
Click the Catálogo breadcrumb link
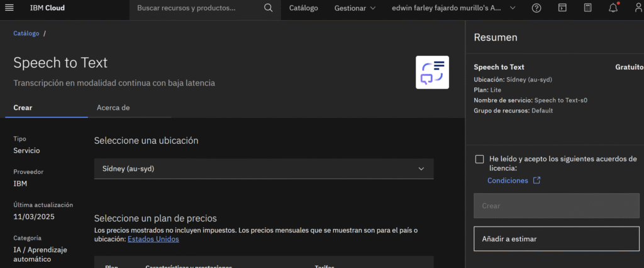pyautogui.click(x=26, y=33)
